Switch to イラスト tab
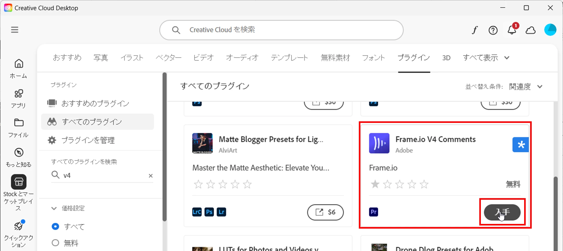 [132, 58]
